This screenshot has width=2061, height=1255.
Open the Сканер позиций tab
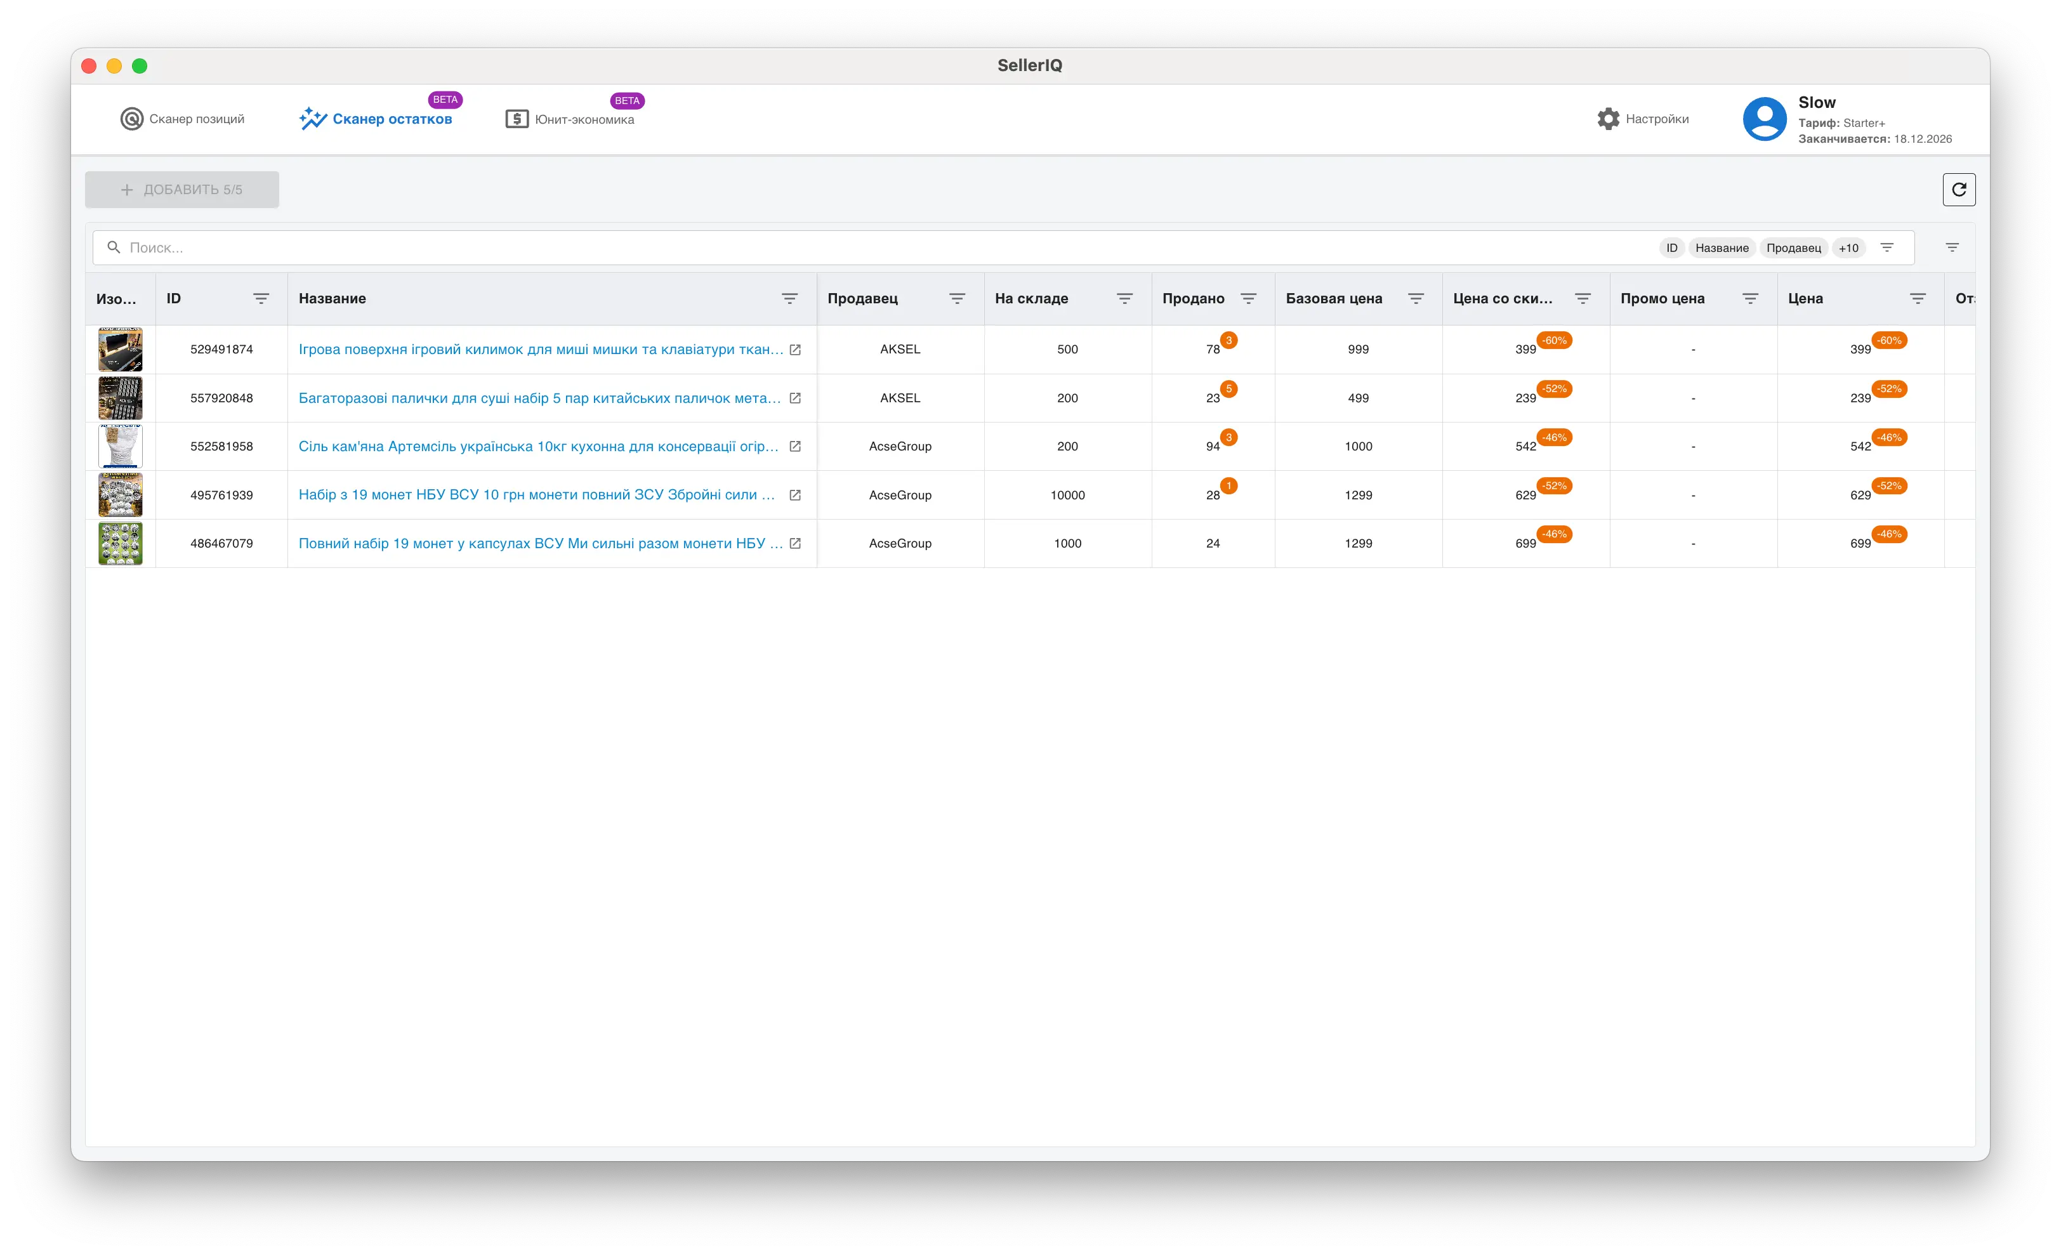pos(182,119)
